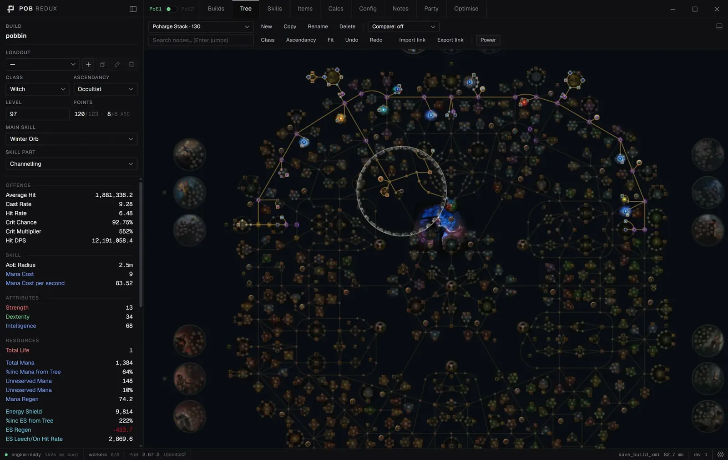This screenshot has height=460, width=728.
Task: Click the Redo button
Action: (376, 40)
